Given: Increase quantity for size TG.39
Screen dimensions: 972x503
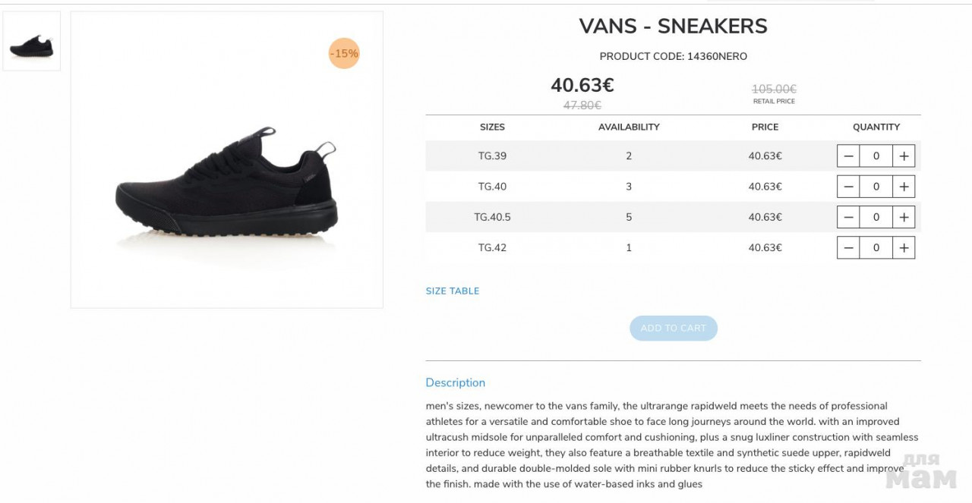Looking at the screenshot, I should tap(904, 156).
